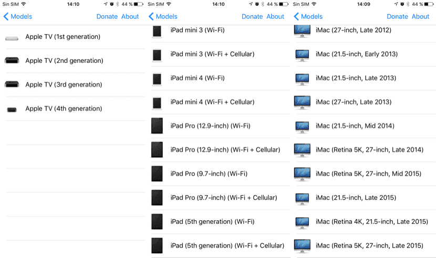Tap the Apple TV 2nd generation device icon
This screenshot has width=436, height=258.
click(x=12, y=60)
